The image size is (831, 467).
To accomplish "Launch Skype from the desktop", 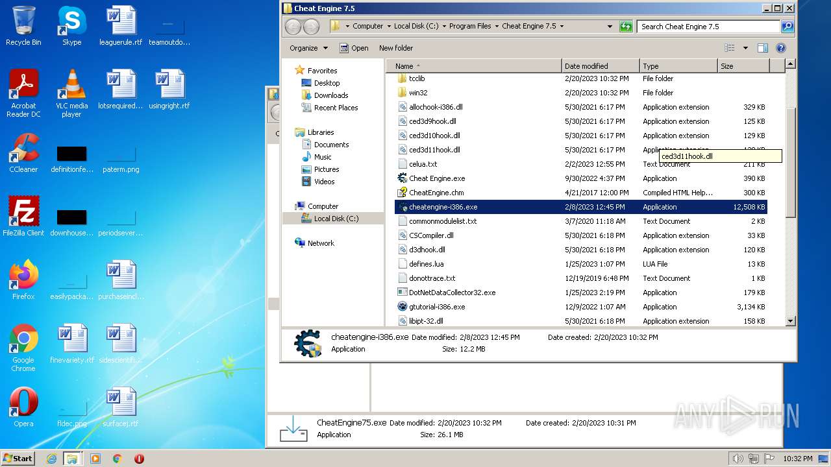I will [x=71, y=26].
